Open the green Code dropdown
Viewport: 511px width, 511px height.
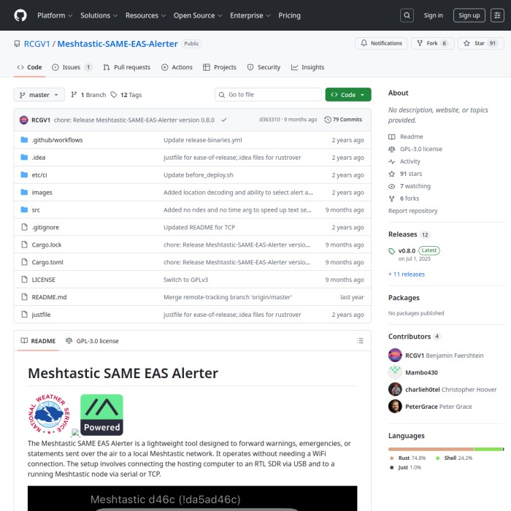348,95
